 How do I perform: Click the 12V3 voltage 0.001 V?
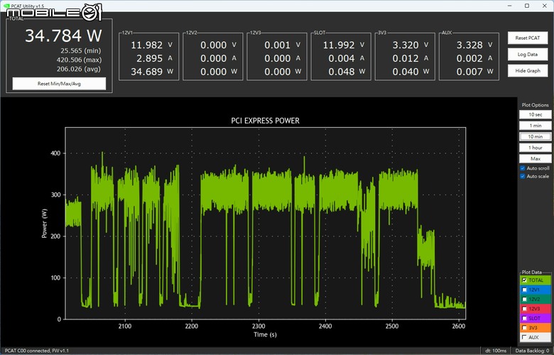(x=282, y=45)
